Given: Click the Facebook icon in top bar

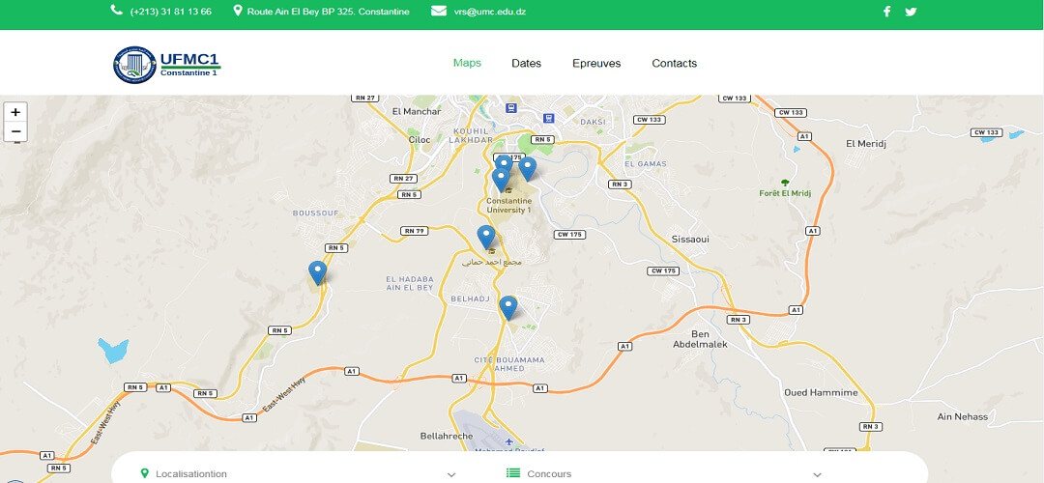Looking at the screenshot, I should 887,12.
